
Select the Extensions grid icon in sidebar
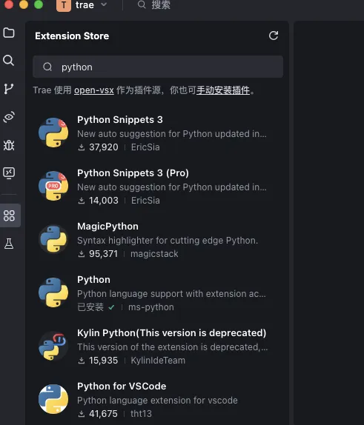click(x=9, y=215)
